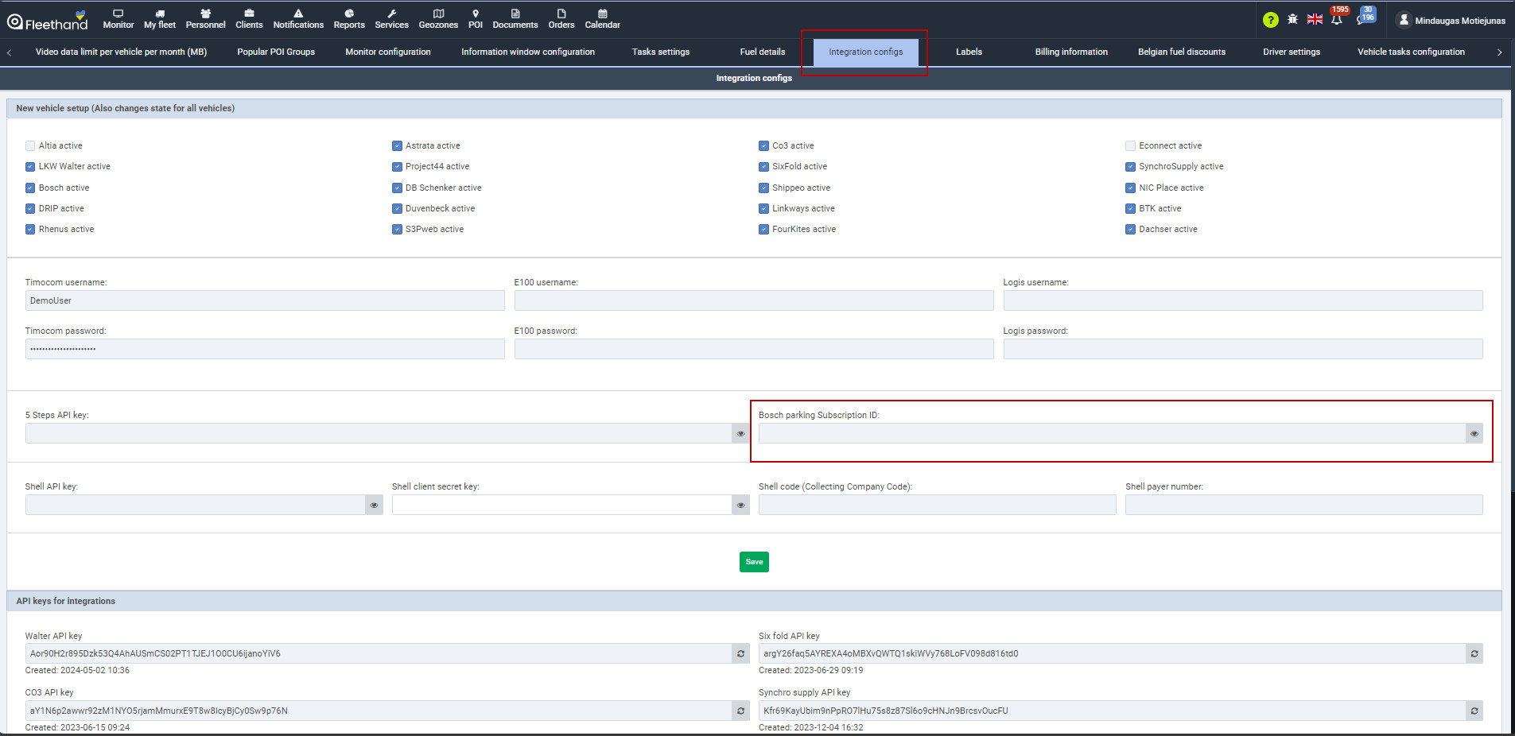Regenerate the Synchro supply API key

[x=1474, y=711]
